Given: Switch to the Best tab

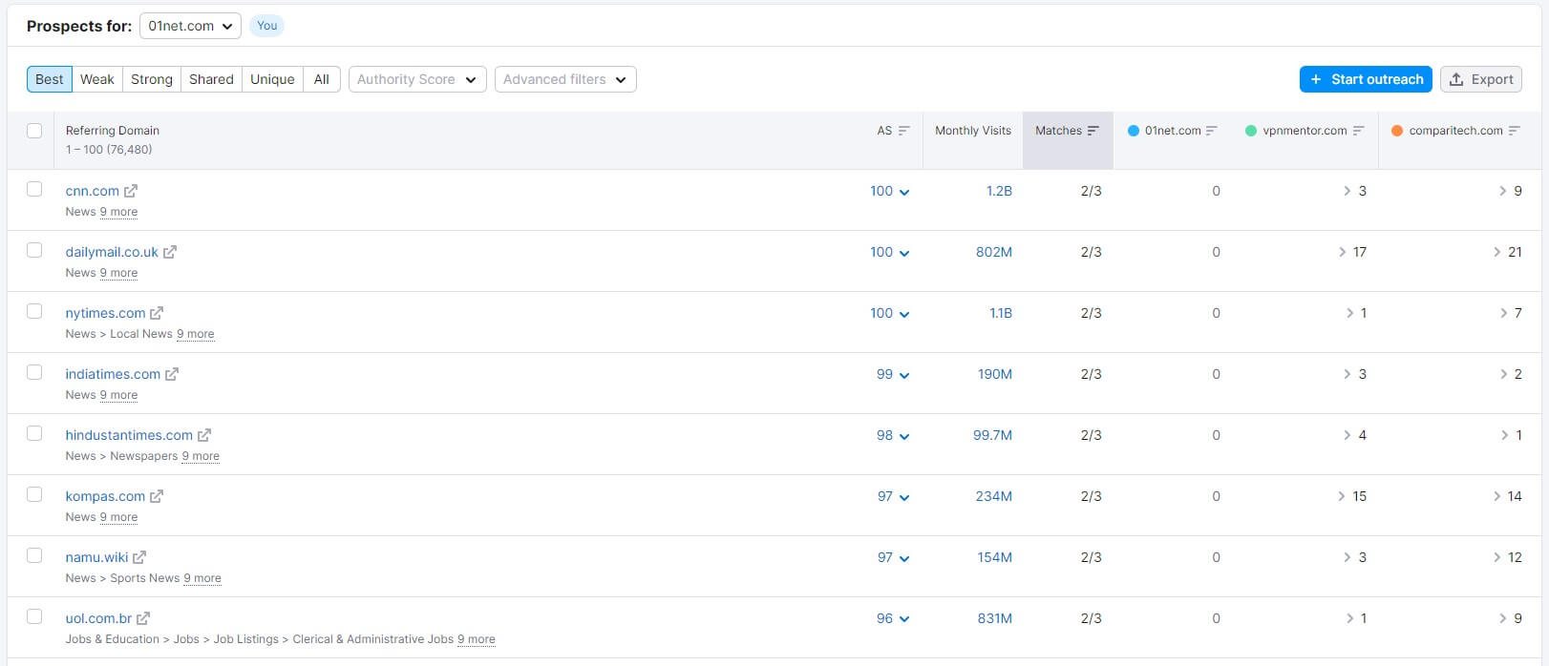Looking at the screenshot, I should coord(50,79).
